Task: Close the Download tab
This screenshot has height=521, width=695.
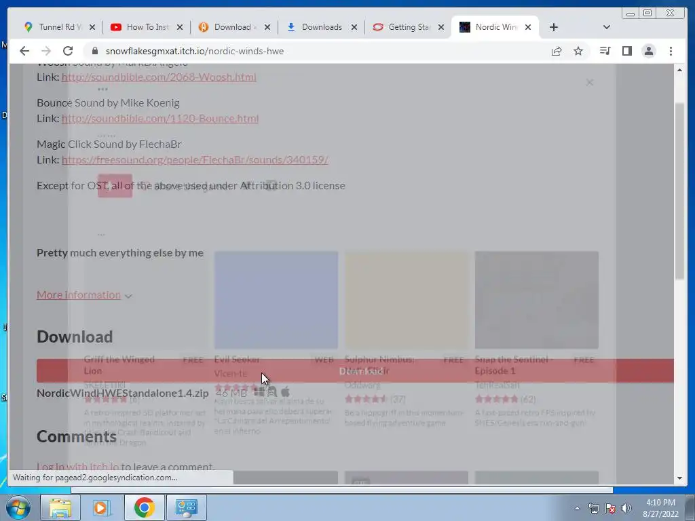Action: point(267,27)
